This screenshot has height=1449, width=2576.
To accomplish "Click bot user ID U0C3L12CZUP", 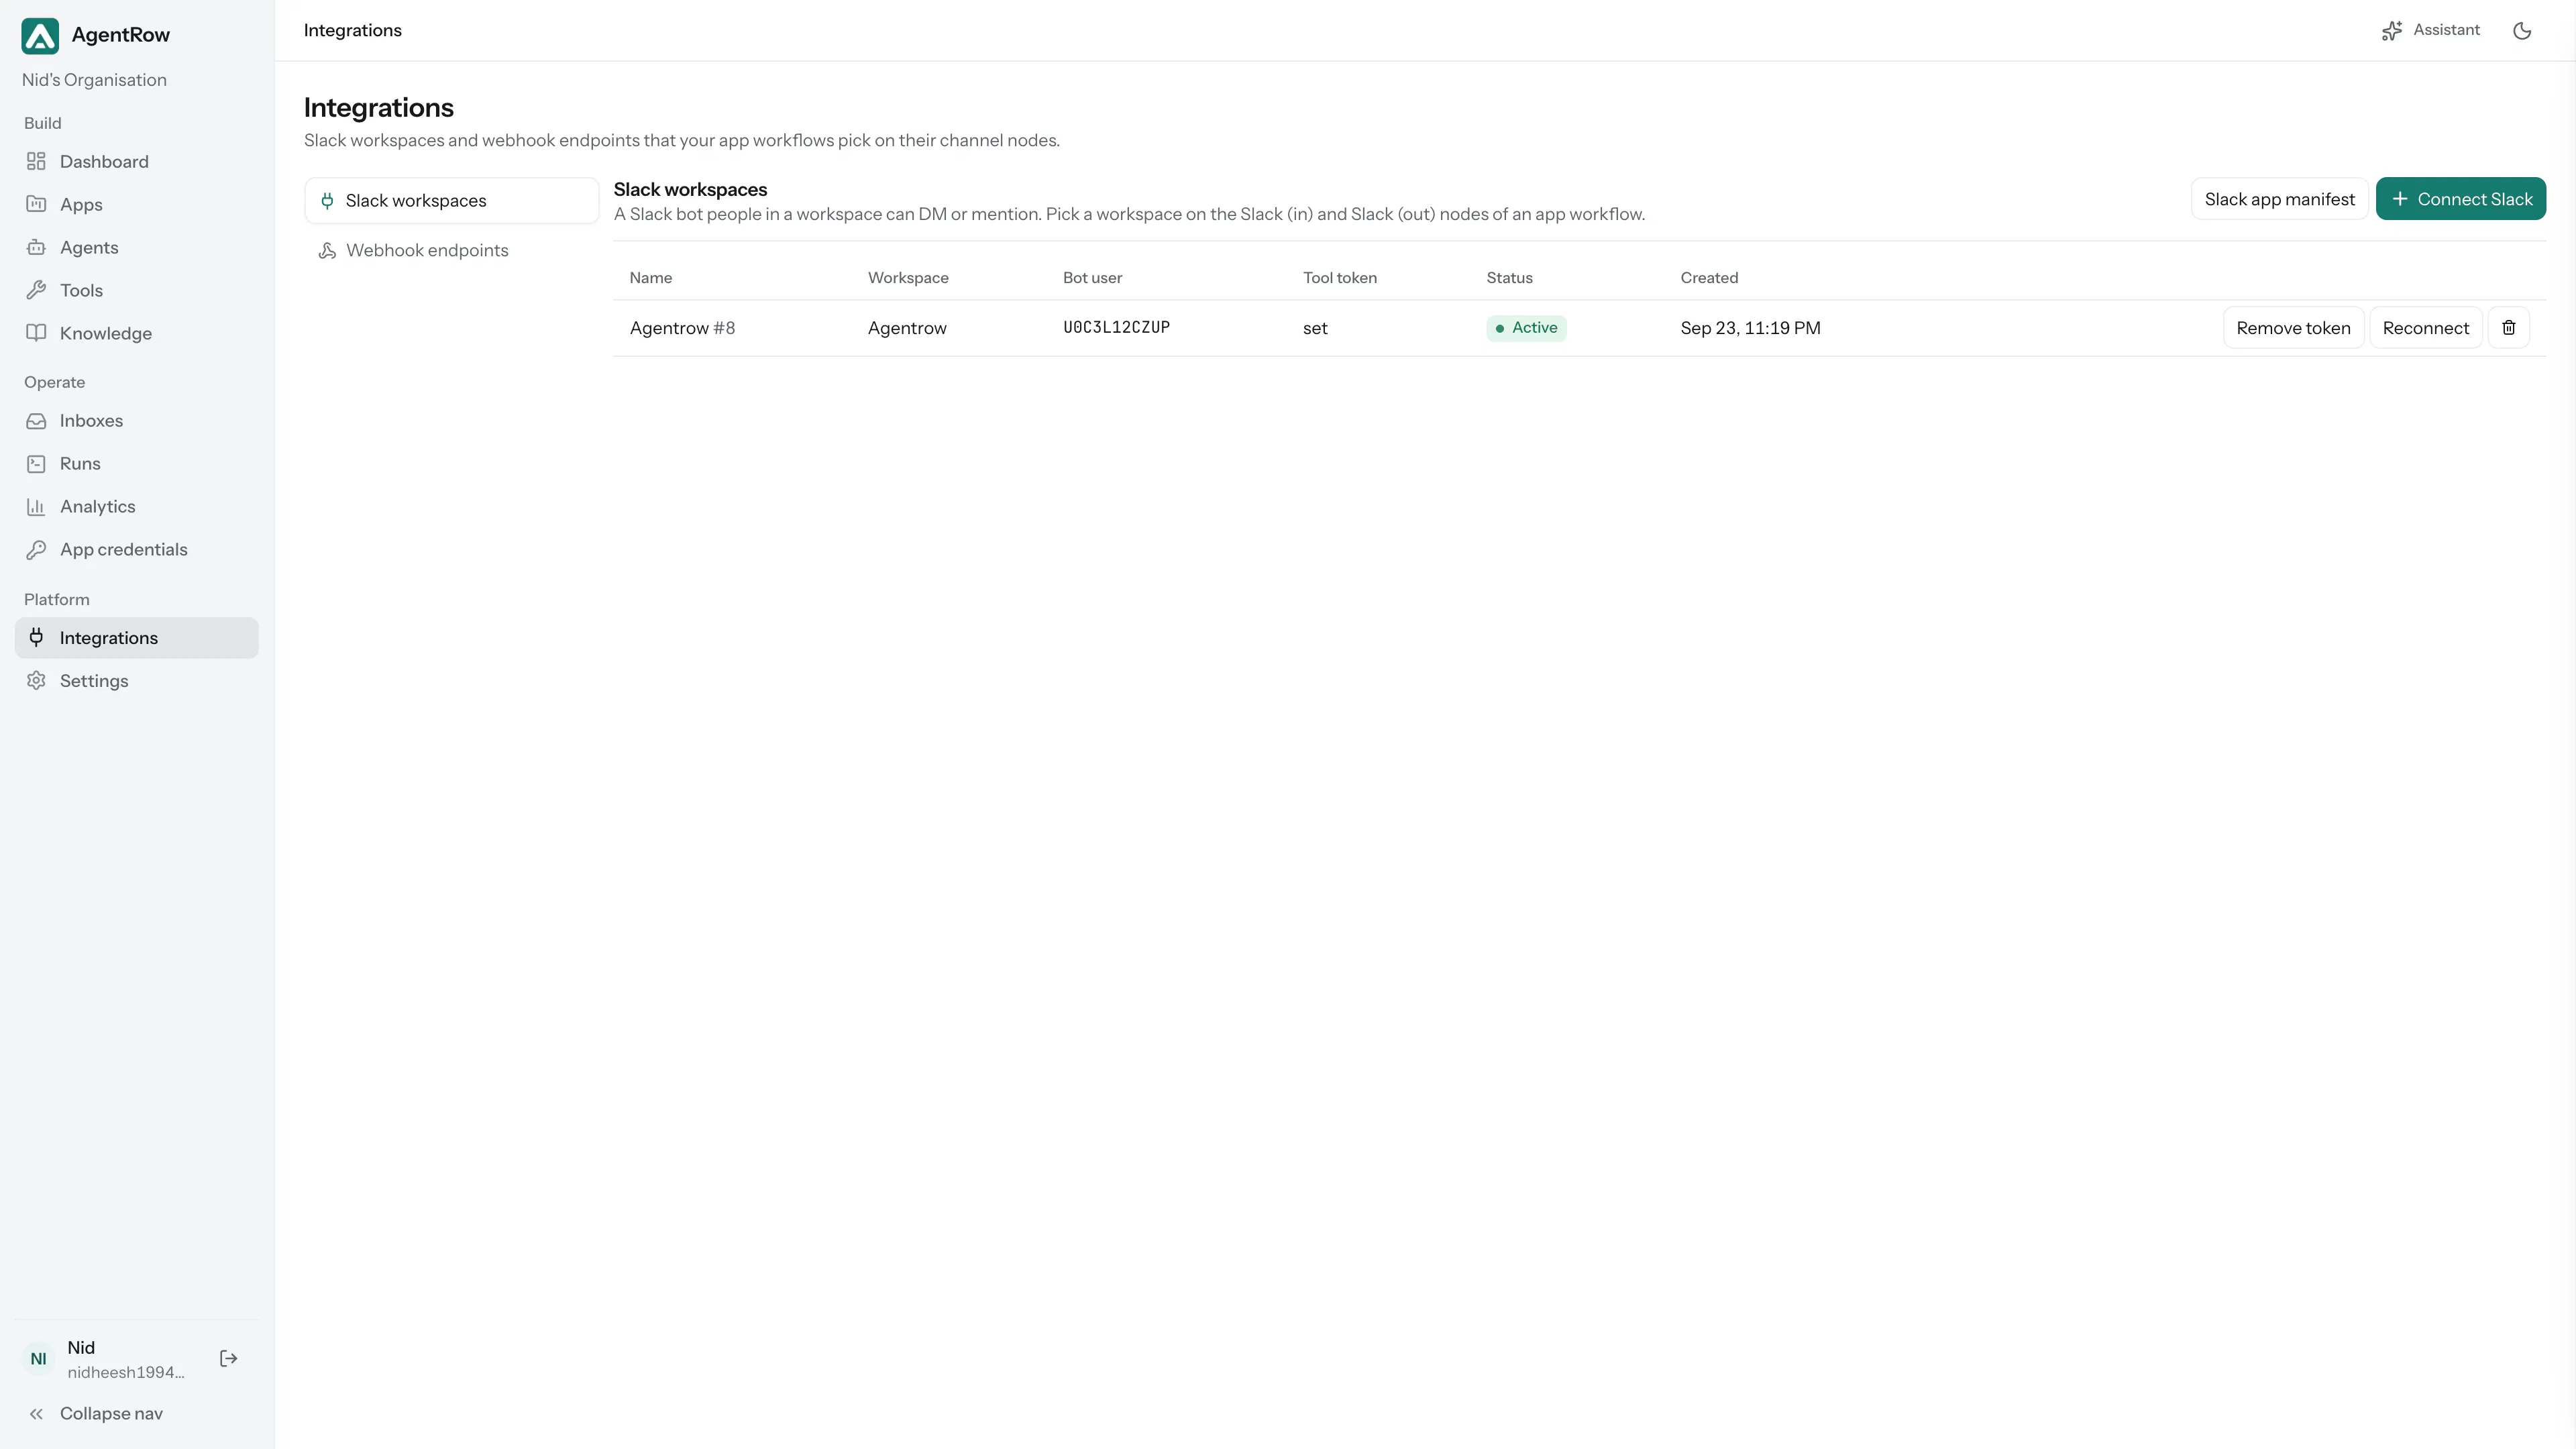I will (x=1116, y=327).
